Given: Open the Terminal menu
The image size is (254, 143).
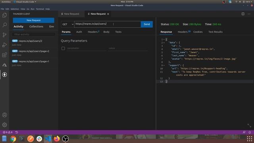Looking at the screenshot, I should [x=40, y=9].
